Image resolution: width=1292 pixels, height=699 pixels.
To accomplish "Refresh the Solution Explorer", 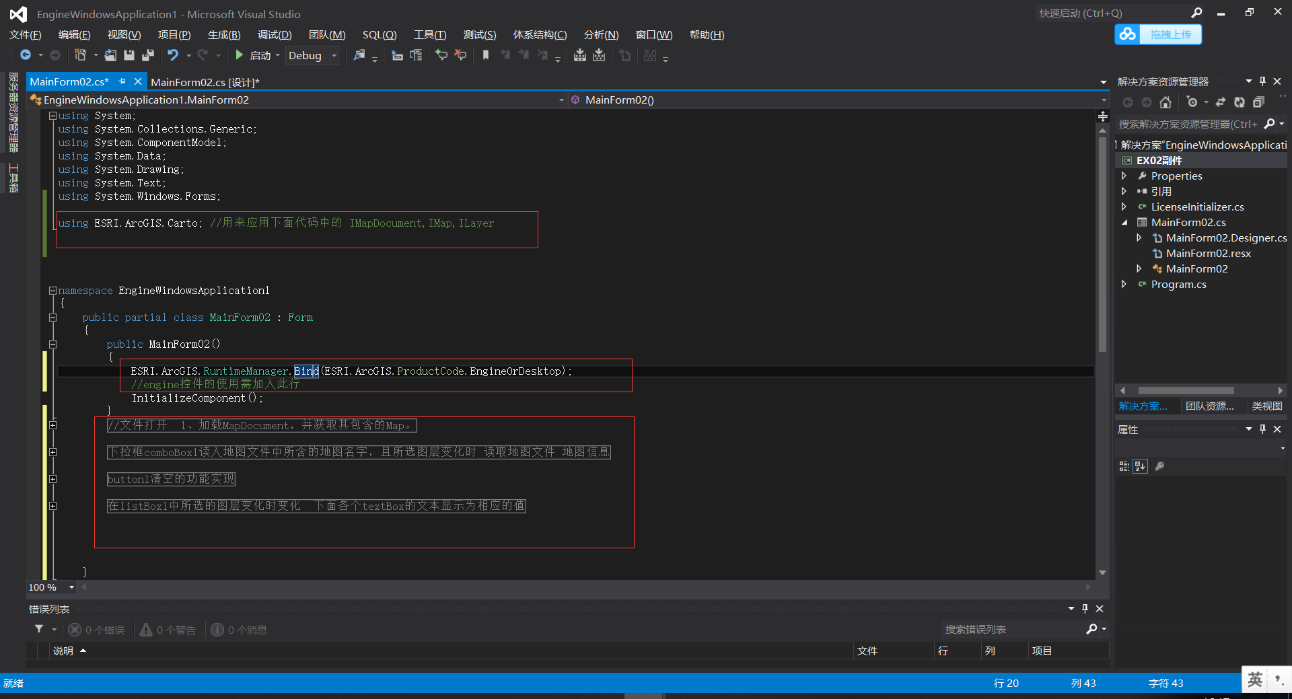I will [x=1240, y=102].
